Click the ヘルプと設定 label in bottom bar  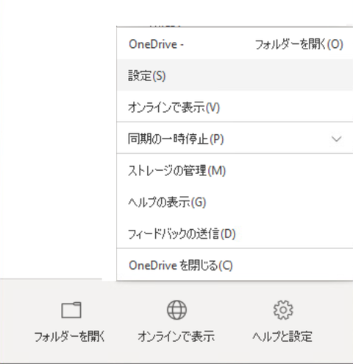(282, 336)
